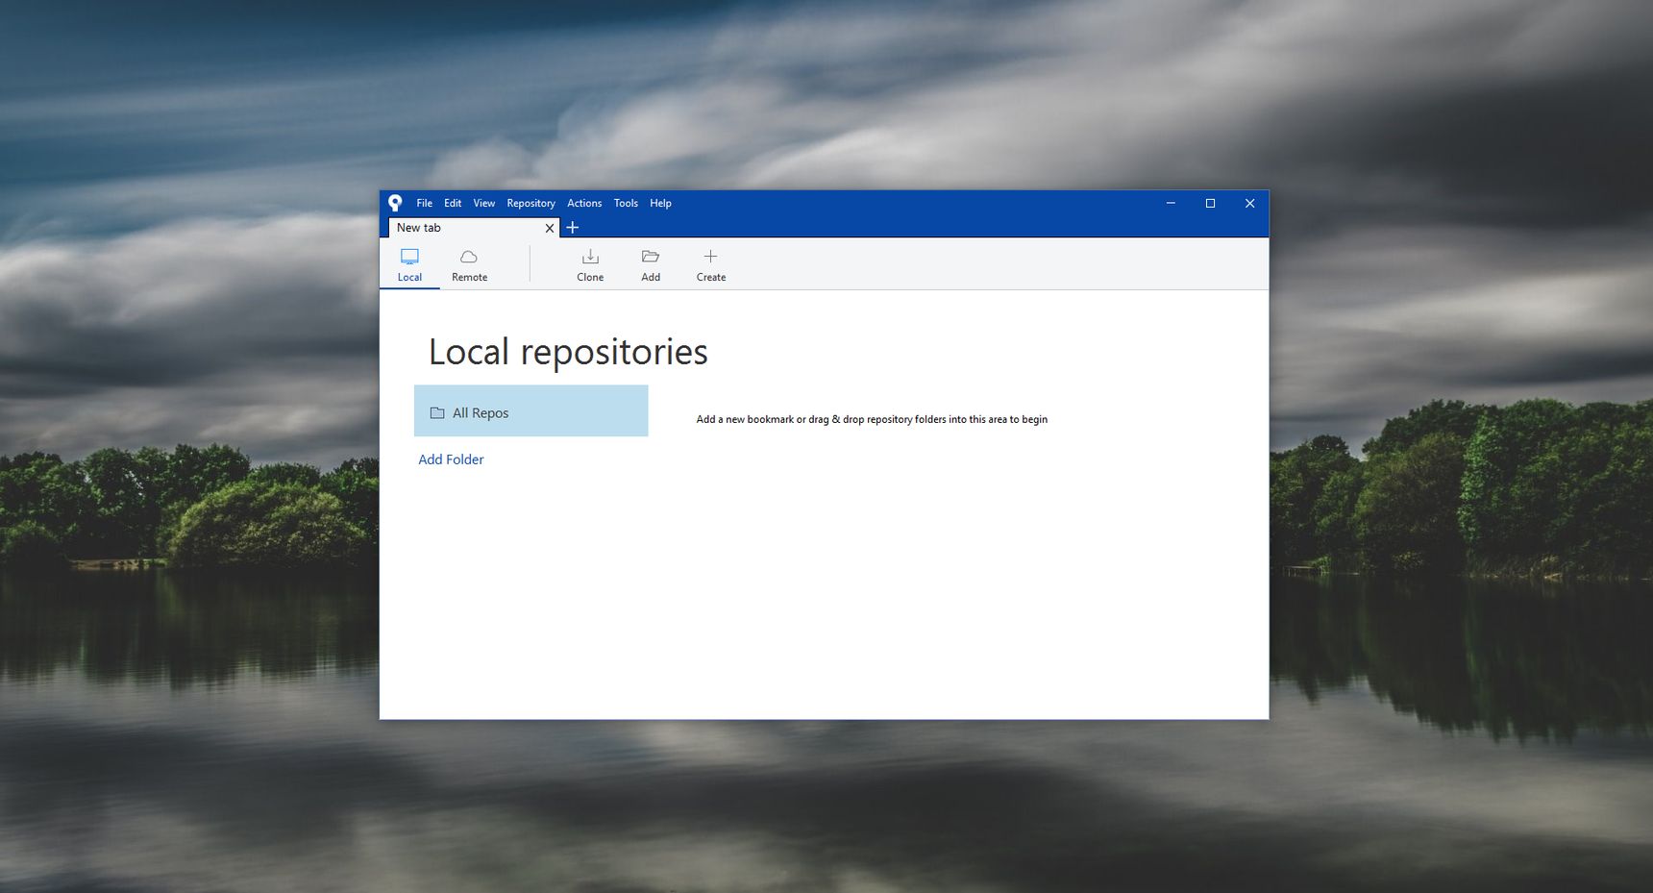The image size is (1653, 893).
Task: Click the Sourcetree logo in title bar
Action: coord(395,203)
